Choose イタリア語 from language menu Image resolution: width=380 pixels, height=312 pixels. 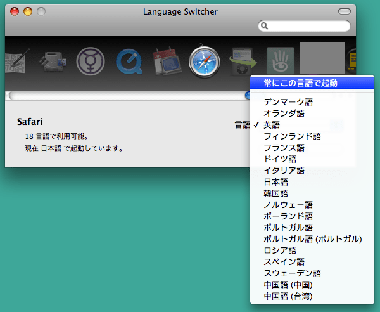312,171
